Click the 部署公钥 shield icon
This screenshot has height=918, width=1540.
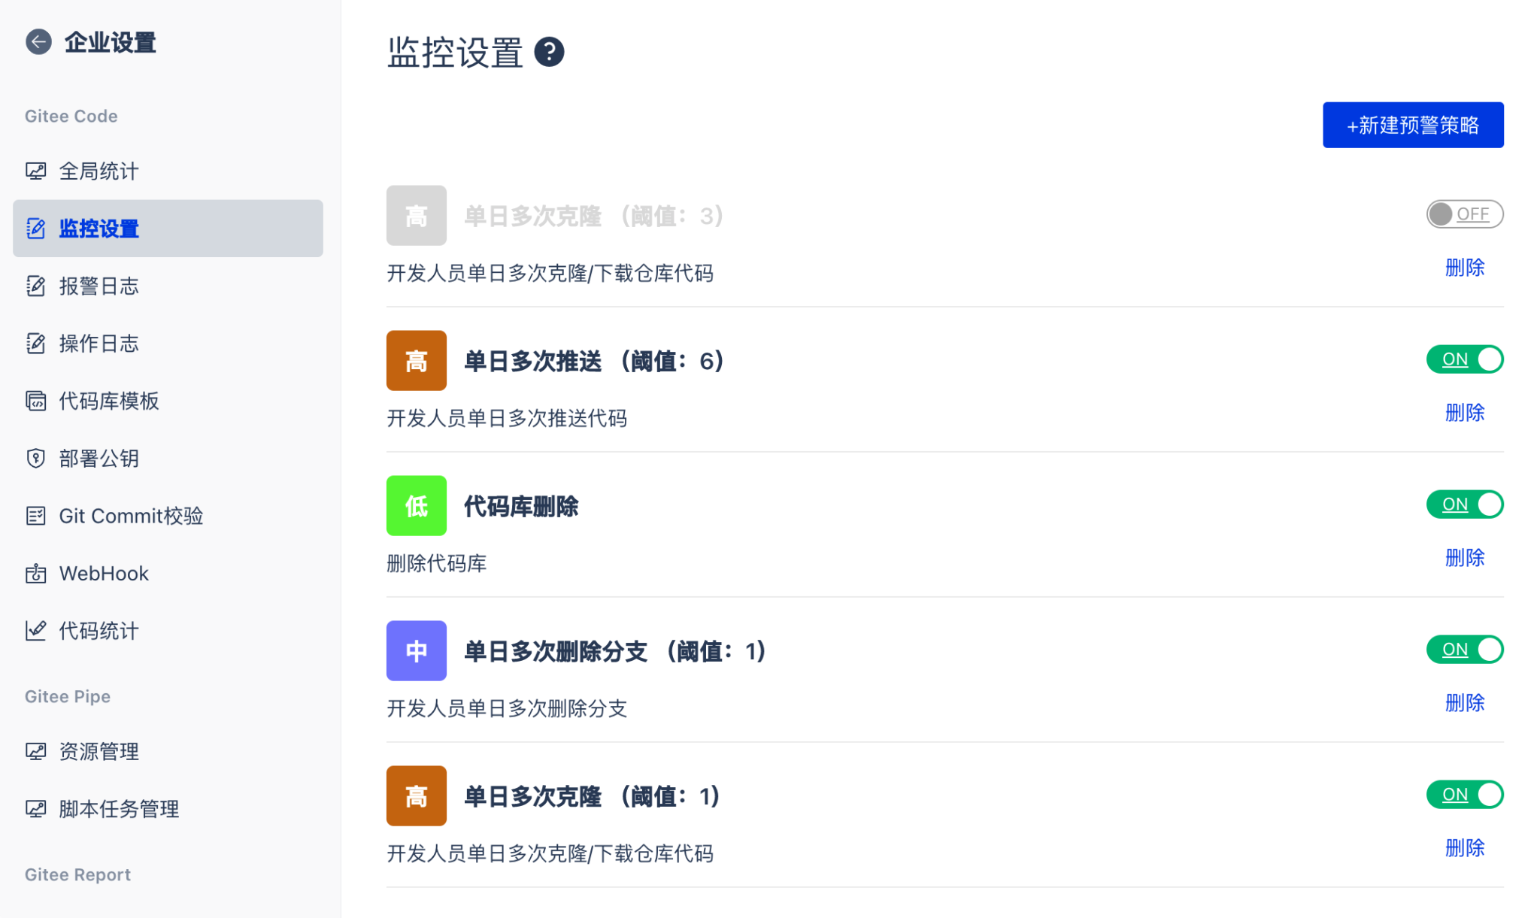[x=35, y=459]
